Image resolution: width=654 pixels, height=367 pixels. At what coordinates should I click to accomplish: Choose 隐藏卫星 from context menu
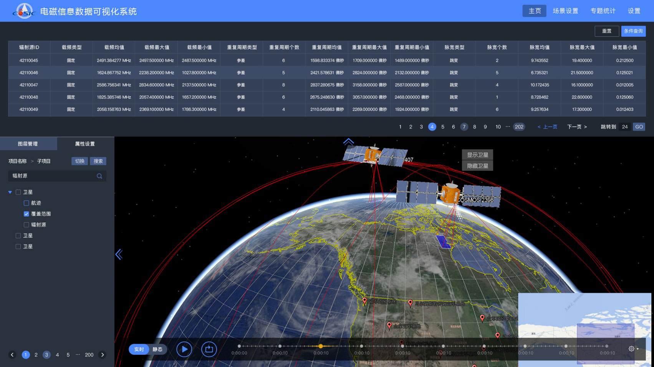[x=477, y=166]
